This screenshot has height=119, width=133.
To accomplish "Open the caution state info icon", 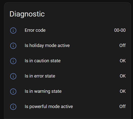I will [13, 61].
